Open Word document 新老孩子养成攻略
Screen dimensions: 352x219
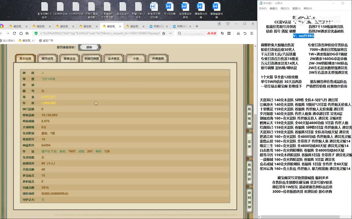[x=154, y=10]
